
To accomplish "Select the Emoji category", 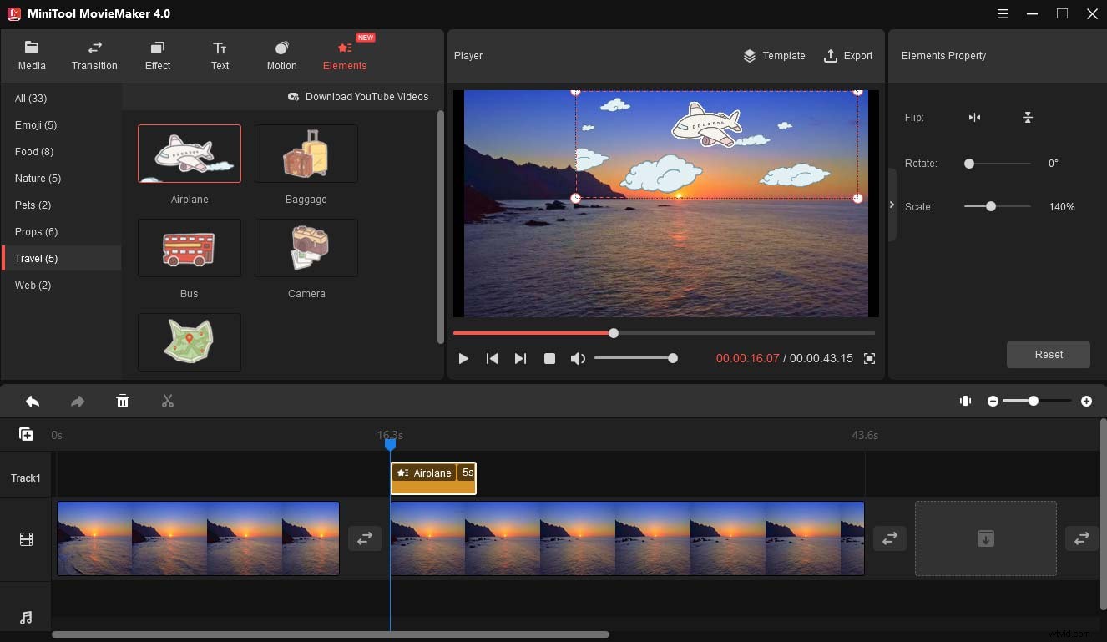I will coord(35,125).
